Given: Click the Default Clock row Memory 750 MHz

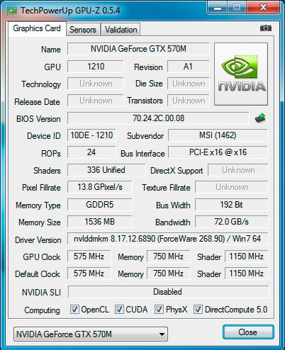Looking at the screenshot, I should [168, 273].
